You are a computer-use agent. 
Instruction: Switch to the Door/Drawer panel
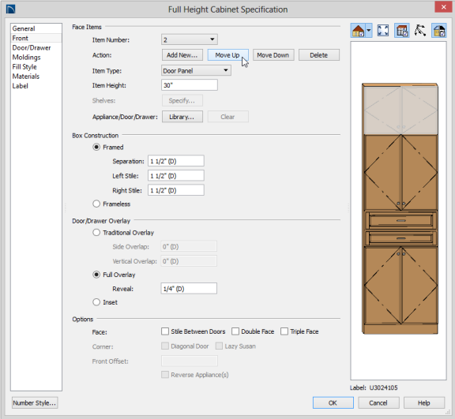click(x=32, y=48)
